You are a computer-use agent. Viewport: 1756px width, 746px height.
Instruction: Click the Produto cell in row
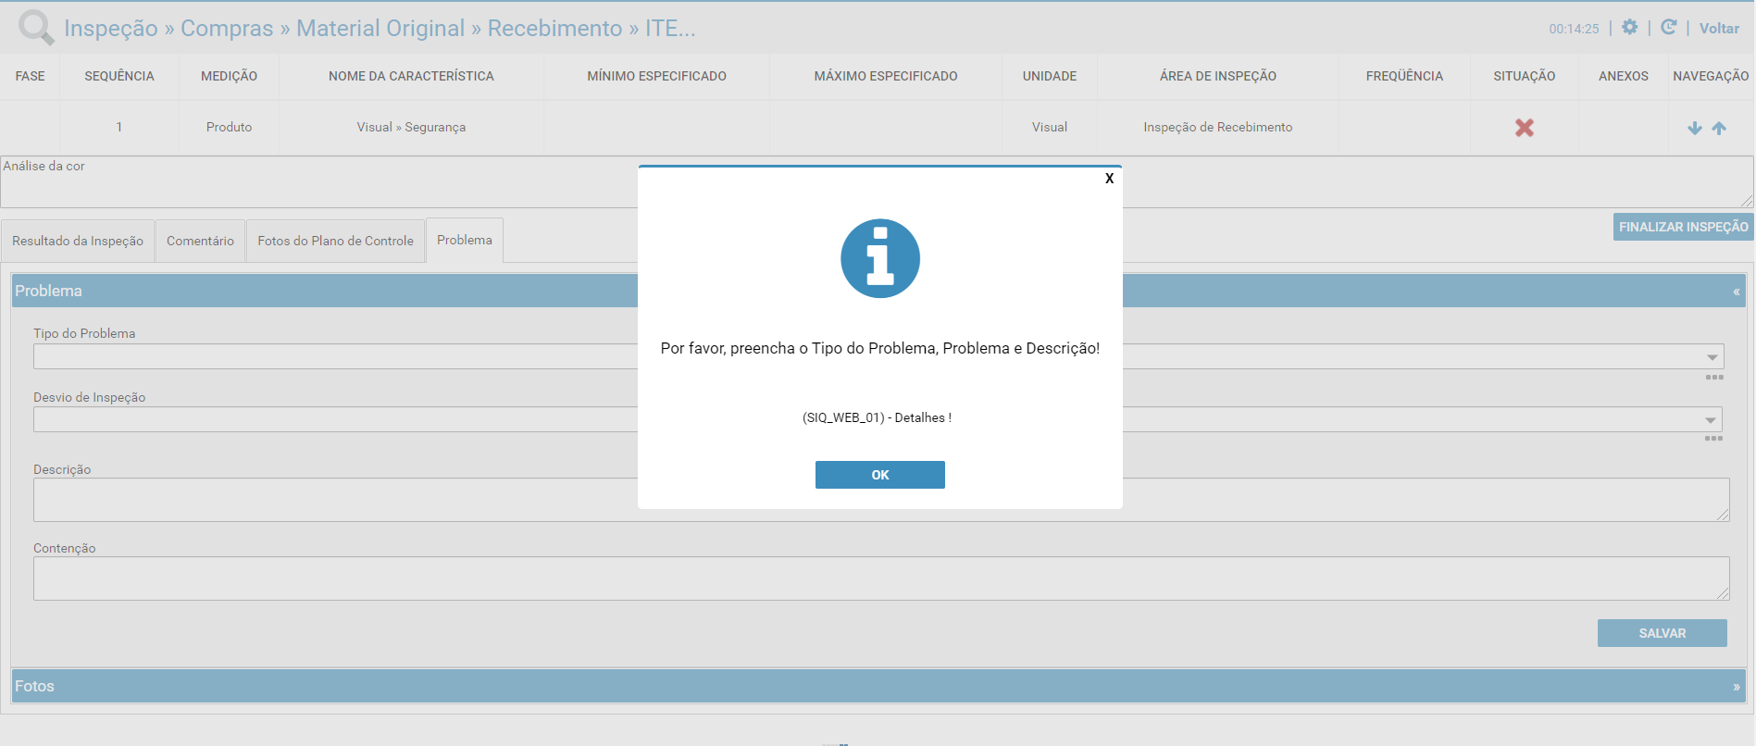point(230,128)
